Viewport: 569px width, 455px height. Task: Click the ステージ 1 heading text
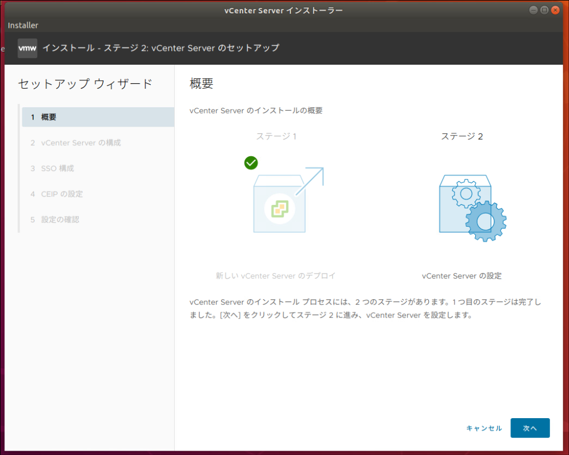coord(276,136)
